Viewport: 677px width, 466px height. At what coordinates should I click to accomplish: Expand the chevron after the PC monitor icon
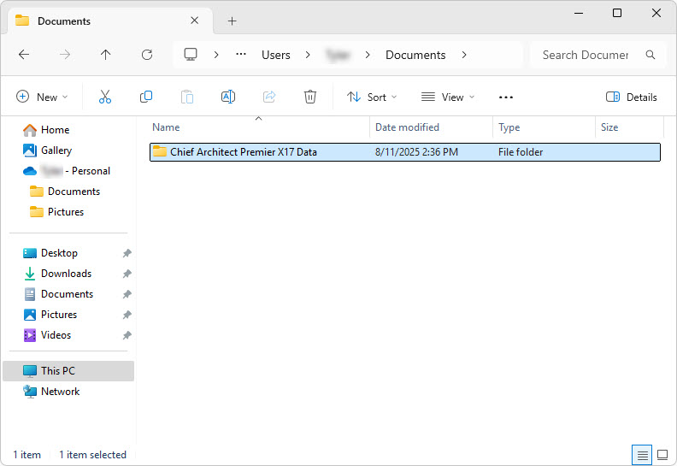coord(216,55)
